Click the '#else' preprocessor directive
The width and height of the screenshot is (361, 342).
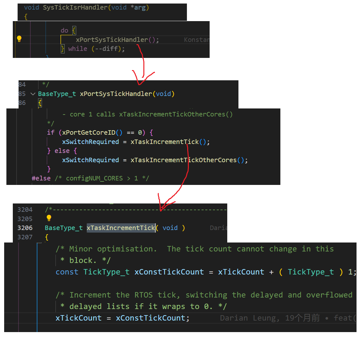coord(41,179)
